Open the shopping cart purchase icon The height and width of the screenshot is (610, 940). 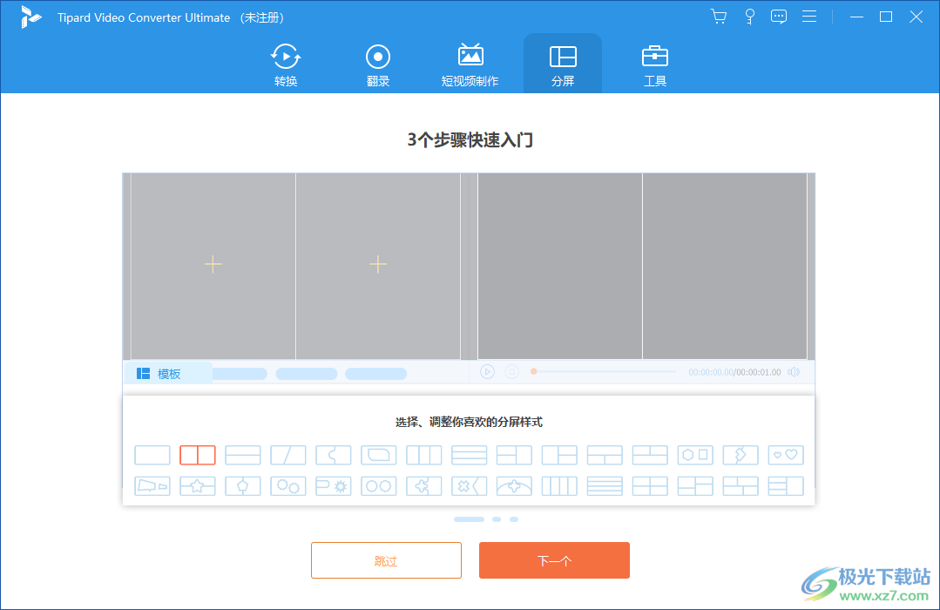[718, 16]
